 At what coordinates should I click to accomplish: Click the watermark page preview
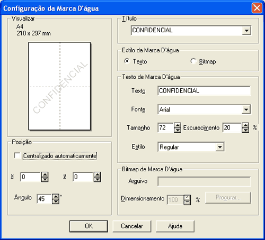(59, 86)
